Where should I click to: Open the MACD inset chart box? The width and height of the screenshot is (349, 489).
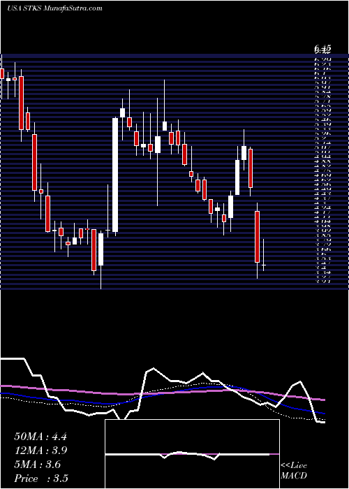[x=192, y=454]
